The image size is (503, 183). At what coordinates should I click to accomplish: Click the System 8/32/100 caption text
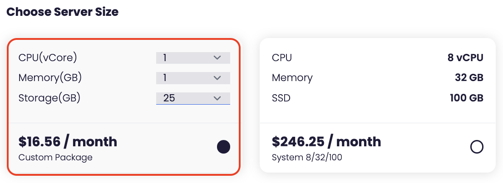coord(307,158)
